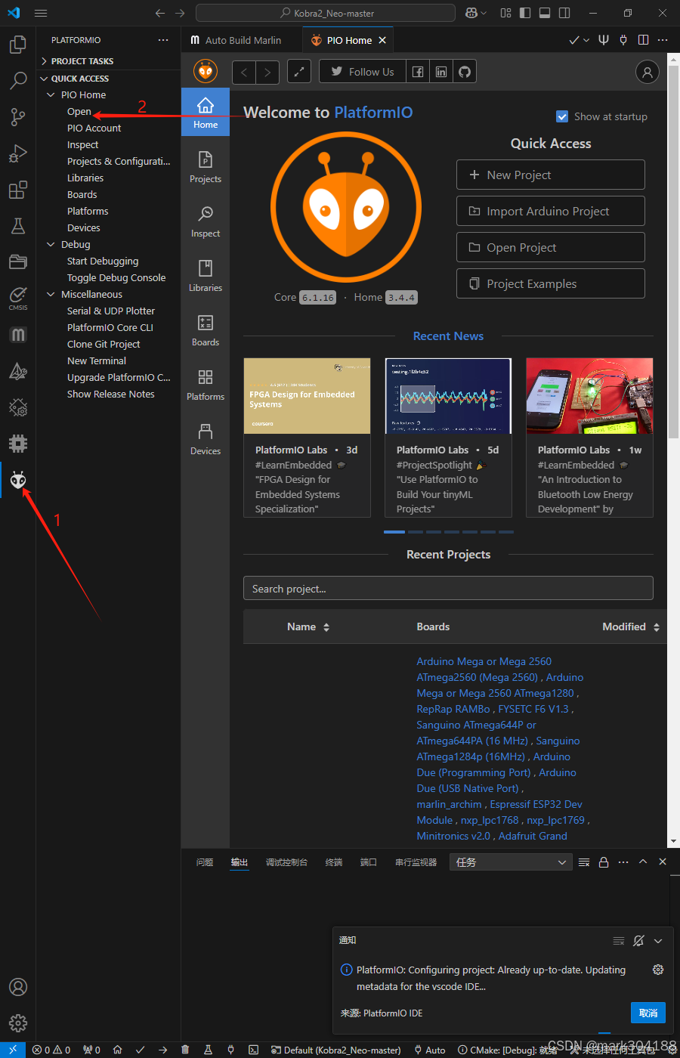
Task: Open the FPGA Design news card thumbnail
Action: coord(307,396)
